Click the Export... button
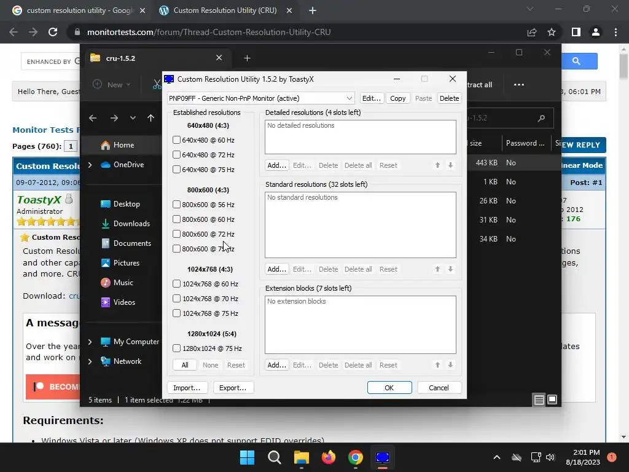The height and width of the screenshot is (472, 629). (x=233, y=388)
